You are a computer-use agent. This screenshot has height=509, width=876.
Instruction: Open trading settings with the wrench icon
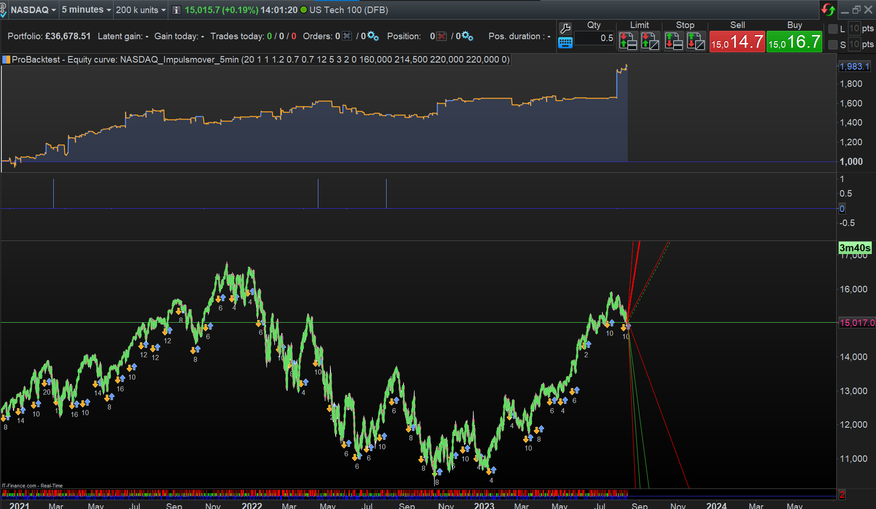pos(565,29)
